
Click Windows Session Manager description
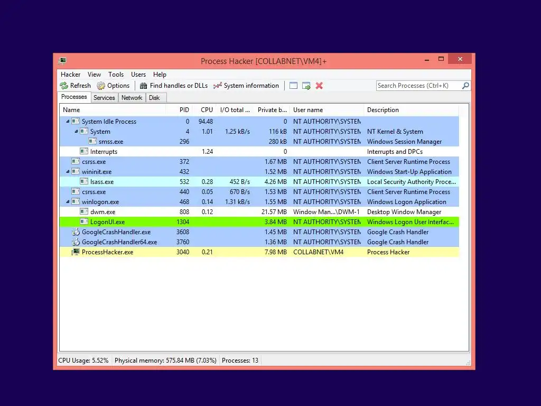404,141
